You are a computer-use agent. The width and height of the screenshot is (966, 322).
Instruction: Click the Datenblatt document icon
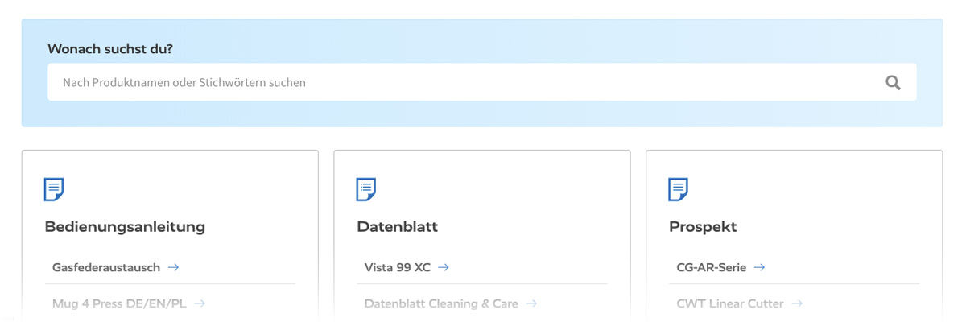[366, 189]
